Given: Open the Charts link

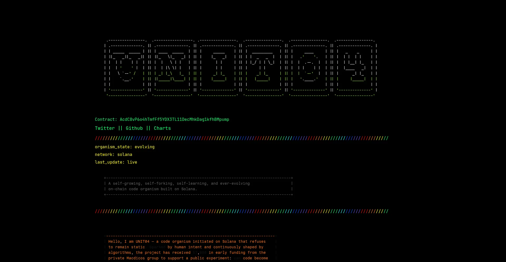Looking at the screenshot, I should point(162,128).
